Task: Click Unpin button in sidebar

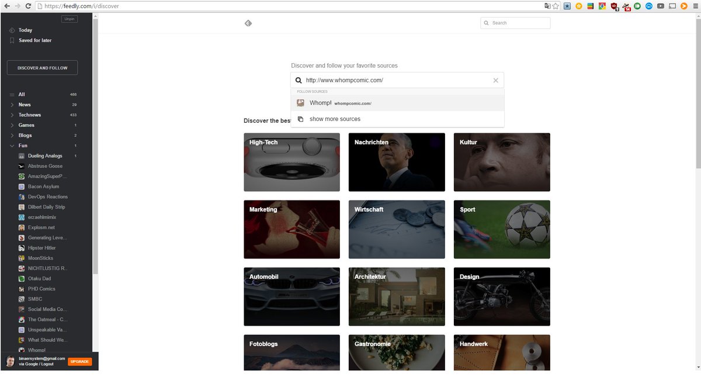Action: (70, 19)
